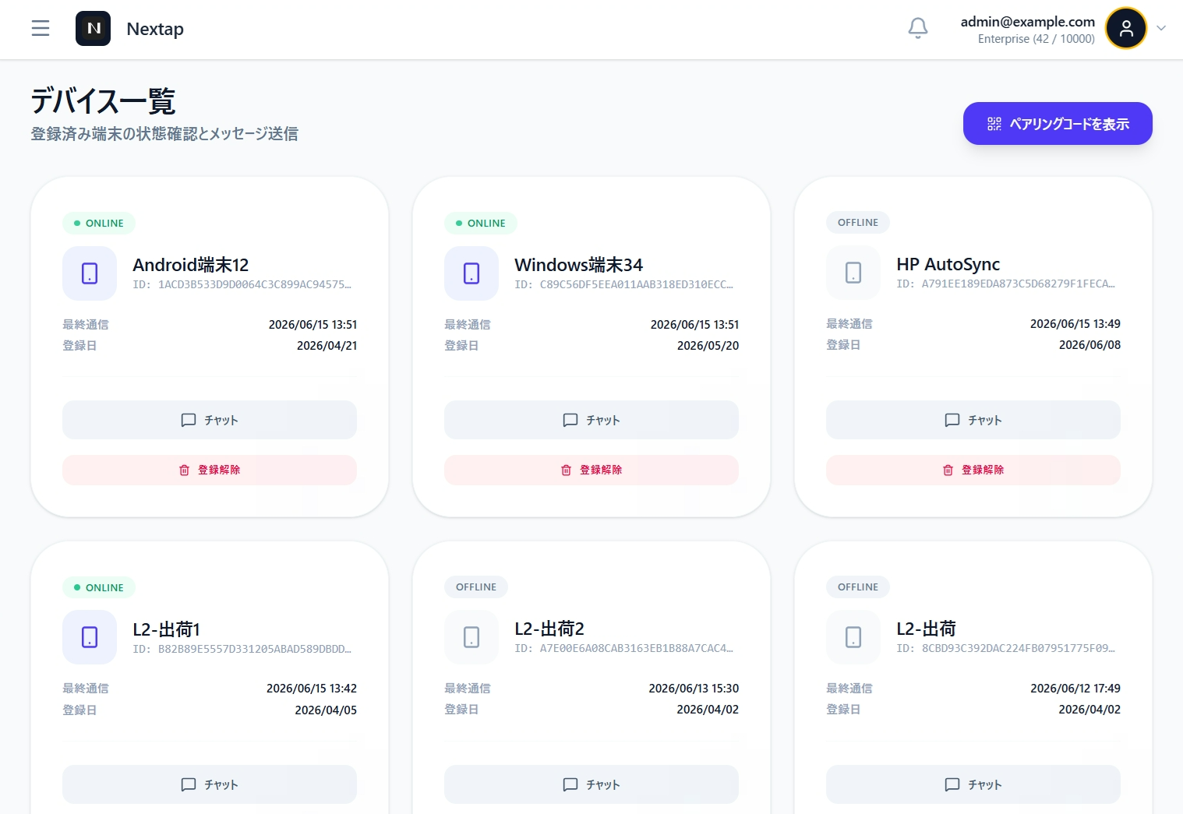1183x814 pixels.
Task: Click the OFFLINE badge on L2-出荷2
Action: (x=476, y=587)
